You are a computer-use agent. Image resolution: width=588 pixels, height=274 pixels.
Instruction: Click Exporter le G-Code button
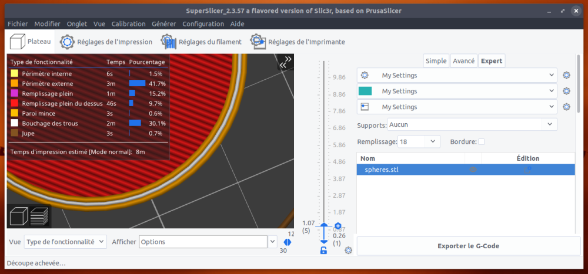click(x=469, y=246)
